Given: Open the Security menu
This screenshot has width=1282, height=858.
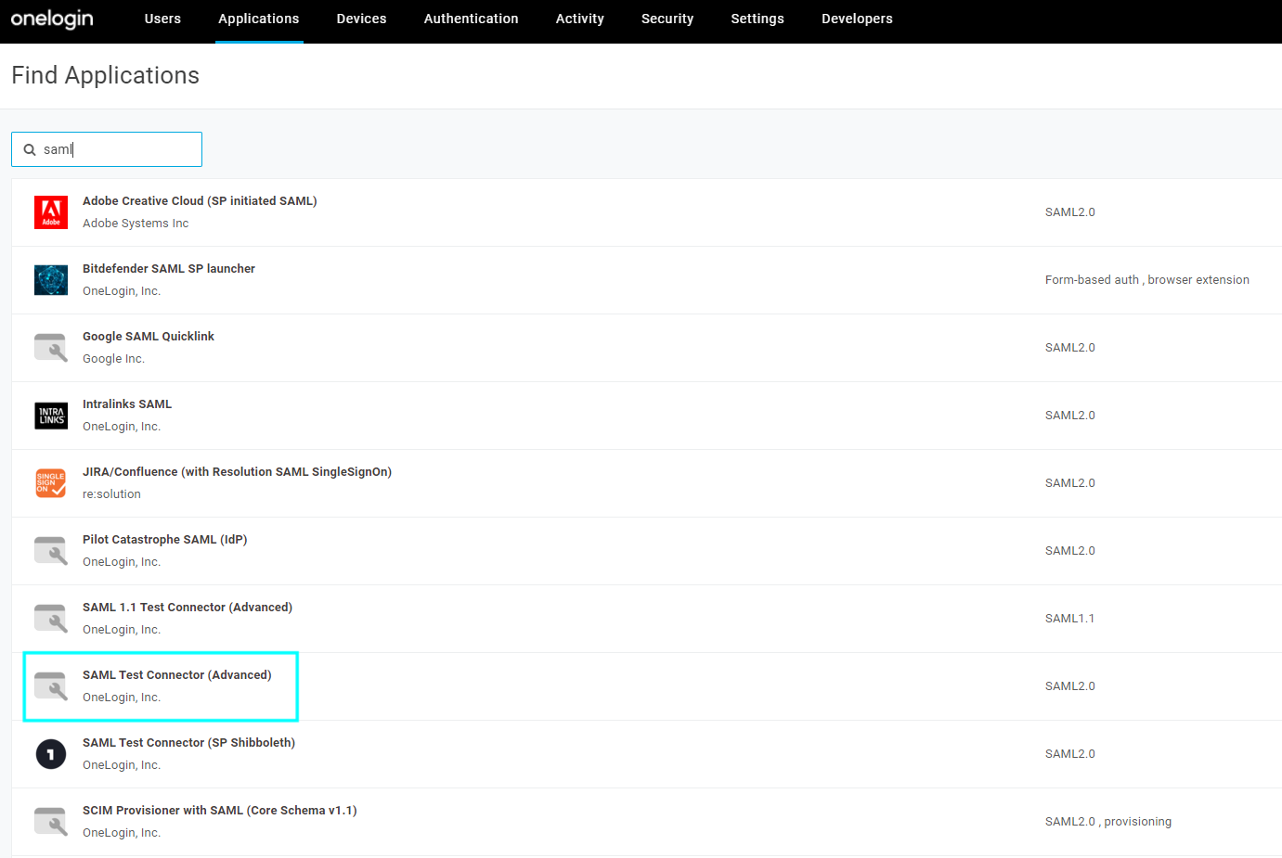Looking at the screenshot, I should (x=667, y=19).
